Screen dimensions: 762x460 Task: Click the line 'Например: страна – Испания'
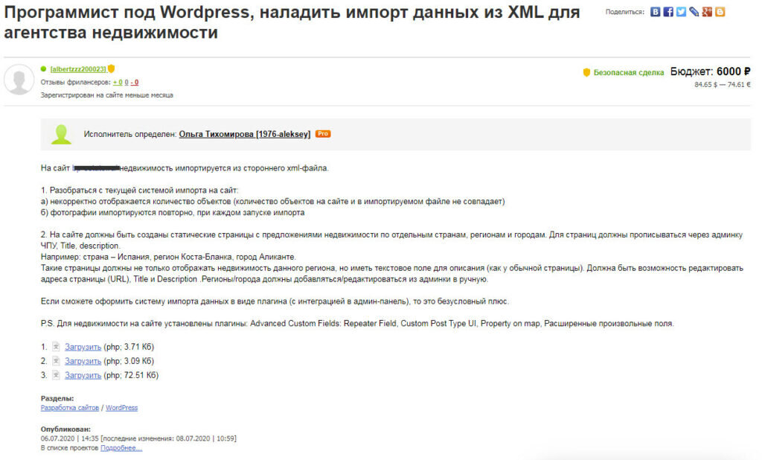pyautogui.click(x=168, y=257)
